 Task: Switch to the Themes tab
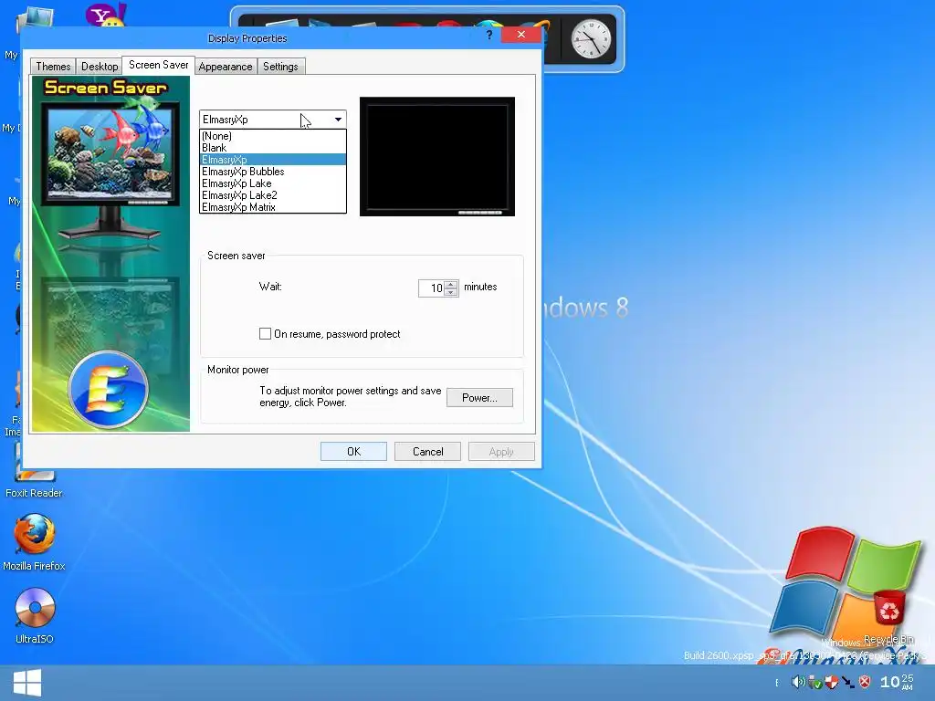click(x=53, y=66)
